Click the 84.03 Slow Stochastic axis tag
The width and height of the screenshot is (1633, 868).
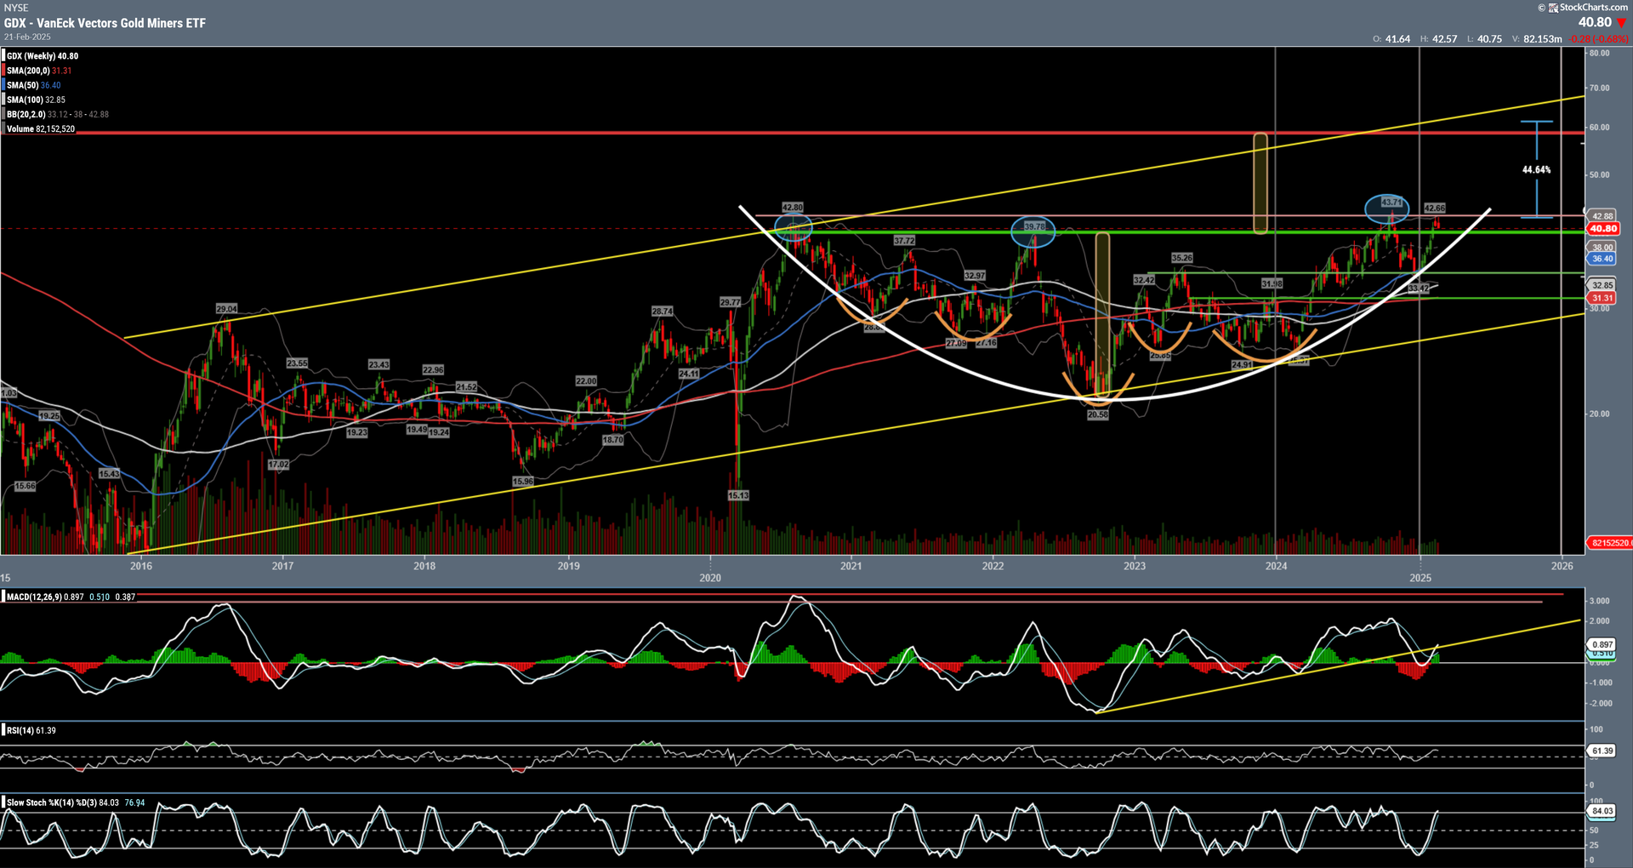1602,811
